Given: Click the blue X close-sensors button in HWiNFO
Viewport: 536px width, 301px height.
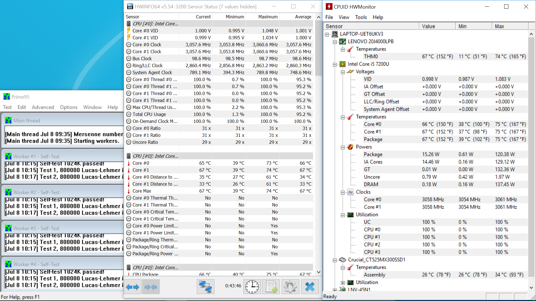Looking at the screenshot, I should click(310, 287).
